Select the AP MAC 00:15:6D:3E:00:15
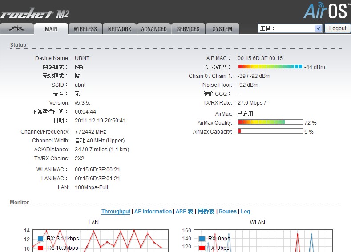Screen dimensions: 351x252 pyautogui.click(x=260, y=58)
